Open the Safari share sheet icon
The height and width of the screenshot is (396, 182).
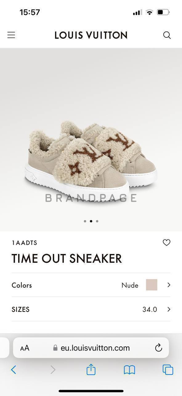coord(91,369)
